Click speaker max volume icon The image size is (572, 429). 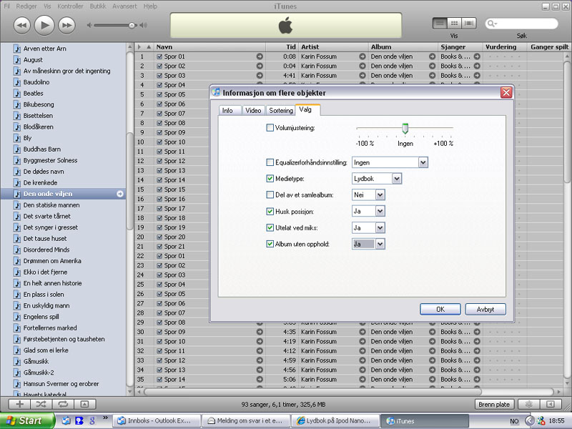coord(144,25)
